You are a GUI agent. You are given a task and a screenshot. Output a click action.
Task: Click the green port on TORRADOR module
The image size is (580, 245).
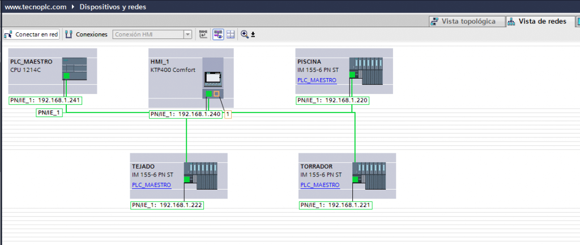pos(355,179)
